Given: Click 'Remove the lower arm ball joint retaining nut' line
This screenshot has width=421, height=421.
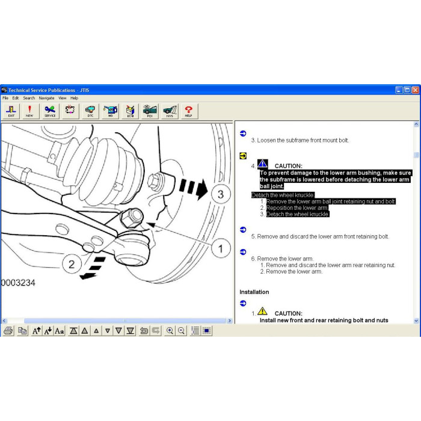Looking at the screenshot, I should [331, 201].
